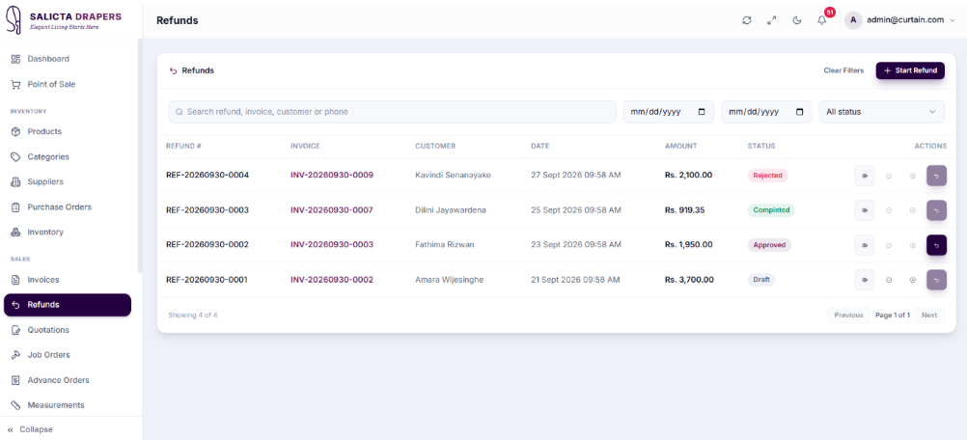
Task: Process the approved refund for Fathima Rizwan
Action: [x=937, y=245]
